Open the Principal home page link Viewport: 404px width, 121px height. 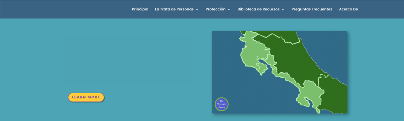[140, 9]
